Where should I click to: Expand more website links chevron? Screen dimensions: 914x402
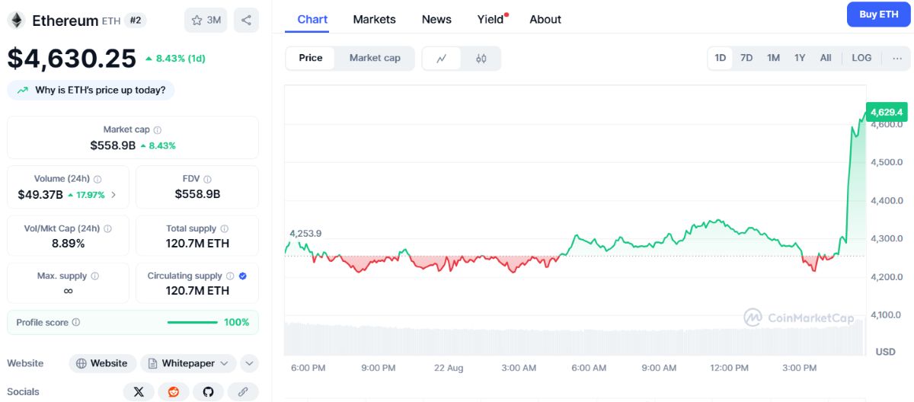tap(249, 363)
